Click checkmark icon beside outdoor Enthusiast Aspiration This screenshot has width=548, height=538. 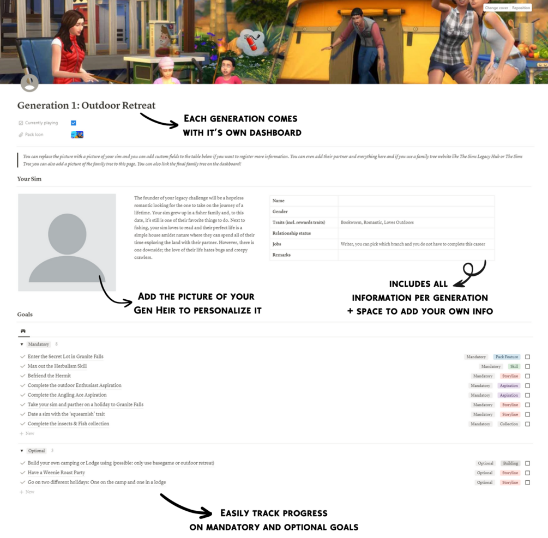click(x=23, y=385)
